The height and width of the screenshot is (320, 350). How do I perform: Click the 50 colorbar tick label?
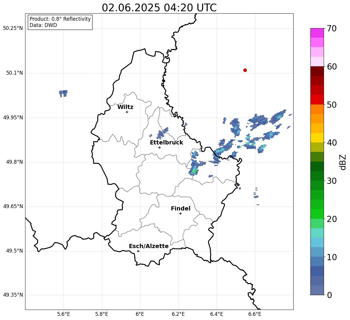[x=332, y=104]
